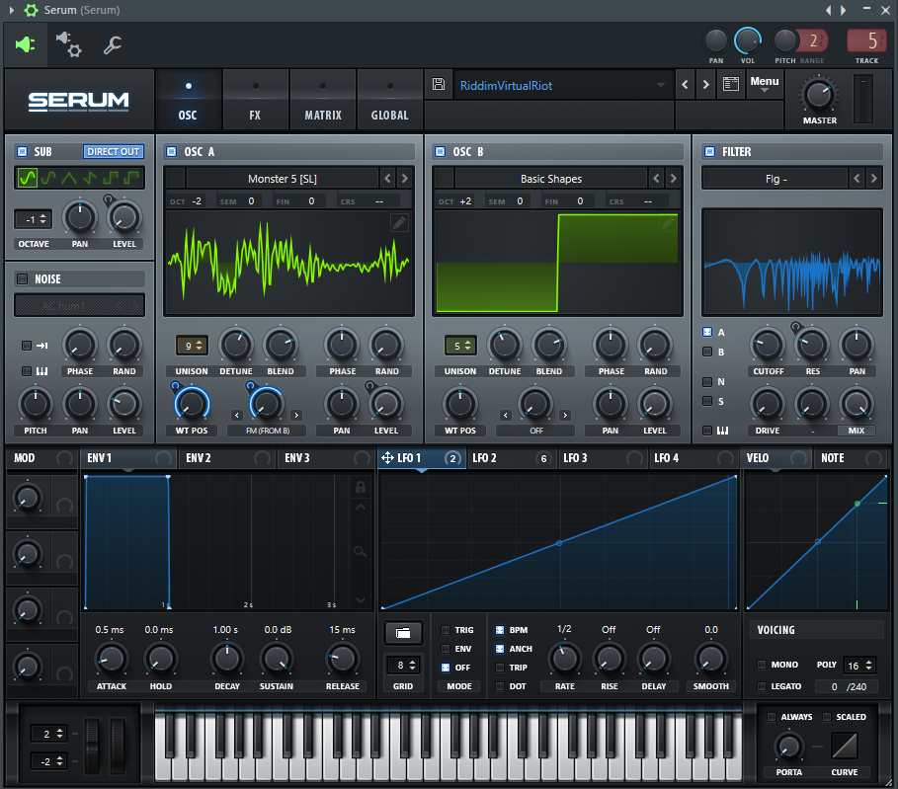Click the OSC B warp mode OFF label
This screenshot has height=789, width=898.
536,431
